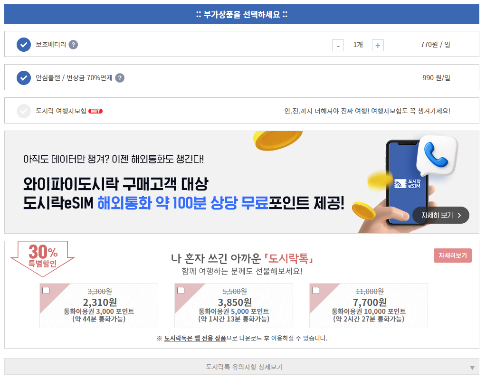Click the 30% 특별할인 arrow badge
Image resolution: width=486 pixels, height=379 pixels.
click(42, 258)
